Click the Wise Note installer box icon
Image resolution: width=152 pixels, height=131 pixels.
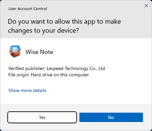(15, 51)
